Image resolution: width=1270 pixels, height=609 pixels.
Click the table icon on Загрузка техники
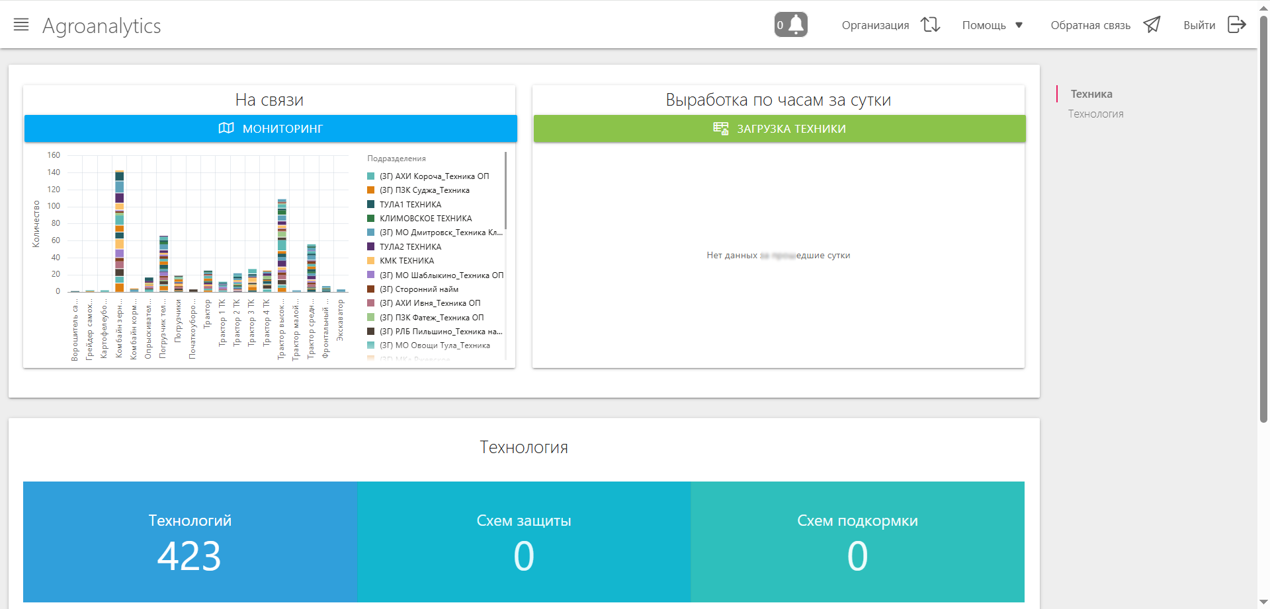click(720, 128)
